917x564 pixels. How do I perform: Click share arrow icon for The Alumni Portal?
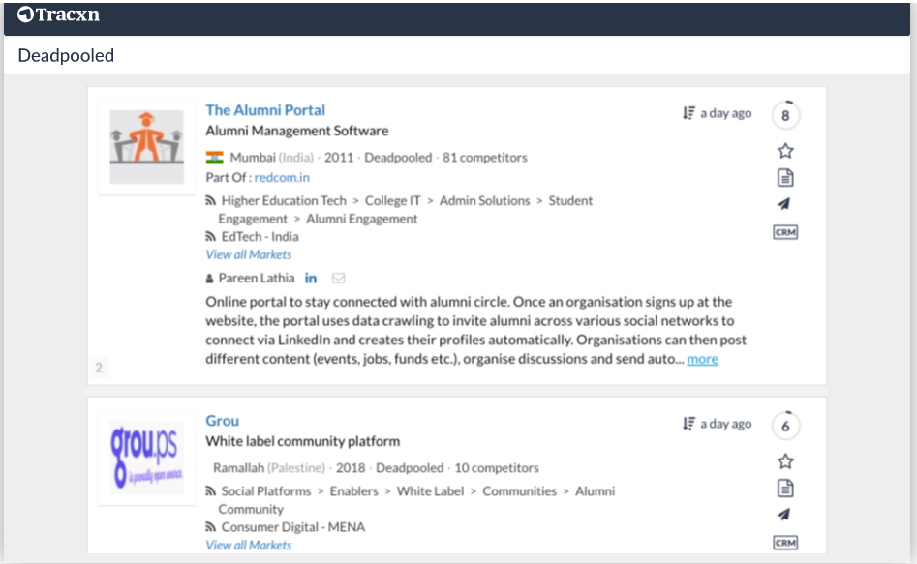pyautogui.click(x=785, y=204)
